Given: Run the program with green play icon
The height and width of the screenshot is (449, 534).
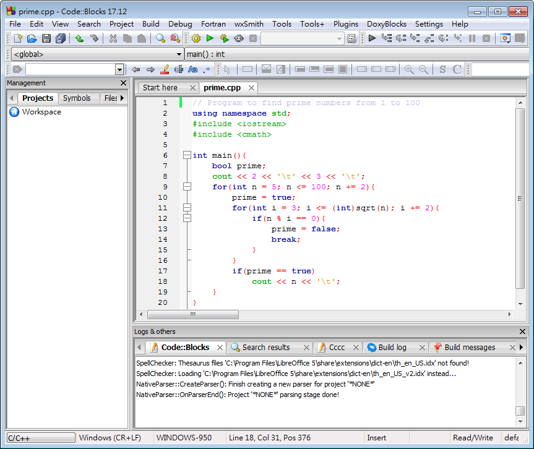Looking at the screenshot, I should click(210, 38).
